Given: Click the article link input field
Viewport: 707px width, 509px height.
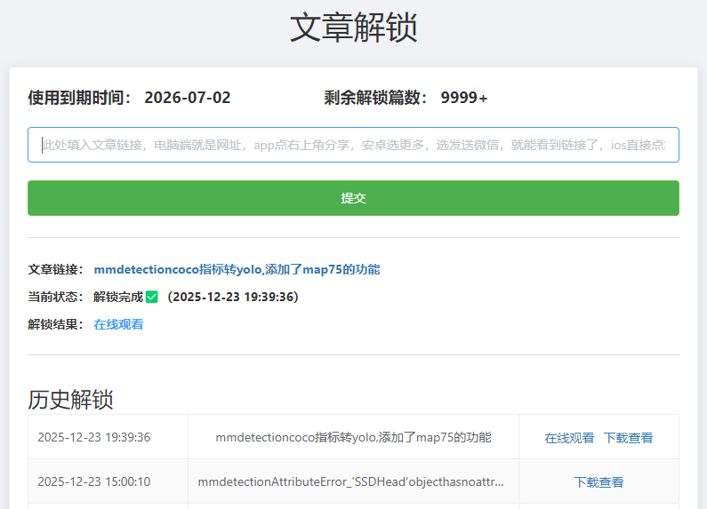Looking at the screenshot, I should (x=353, y=145).
